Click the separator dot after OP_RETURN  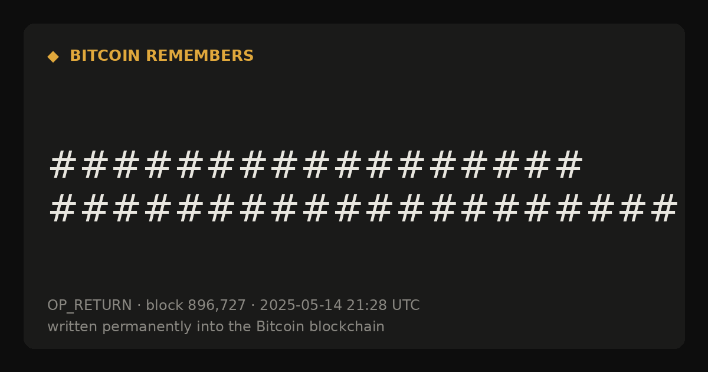coord(139,306)
